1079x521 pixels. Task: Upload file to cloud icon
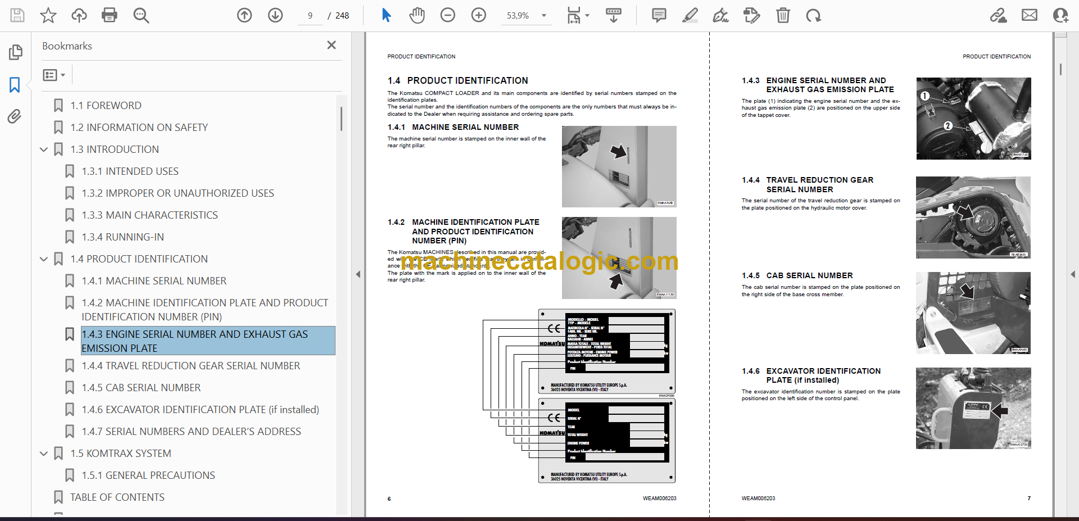[79, 15]
